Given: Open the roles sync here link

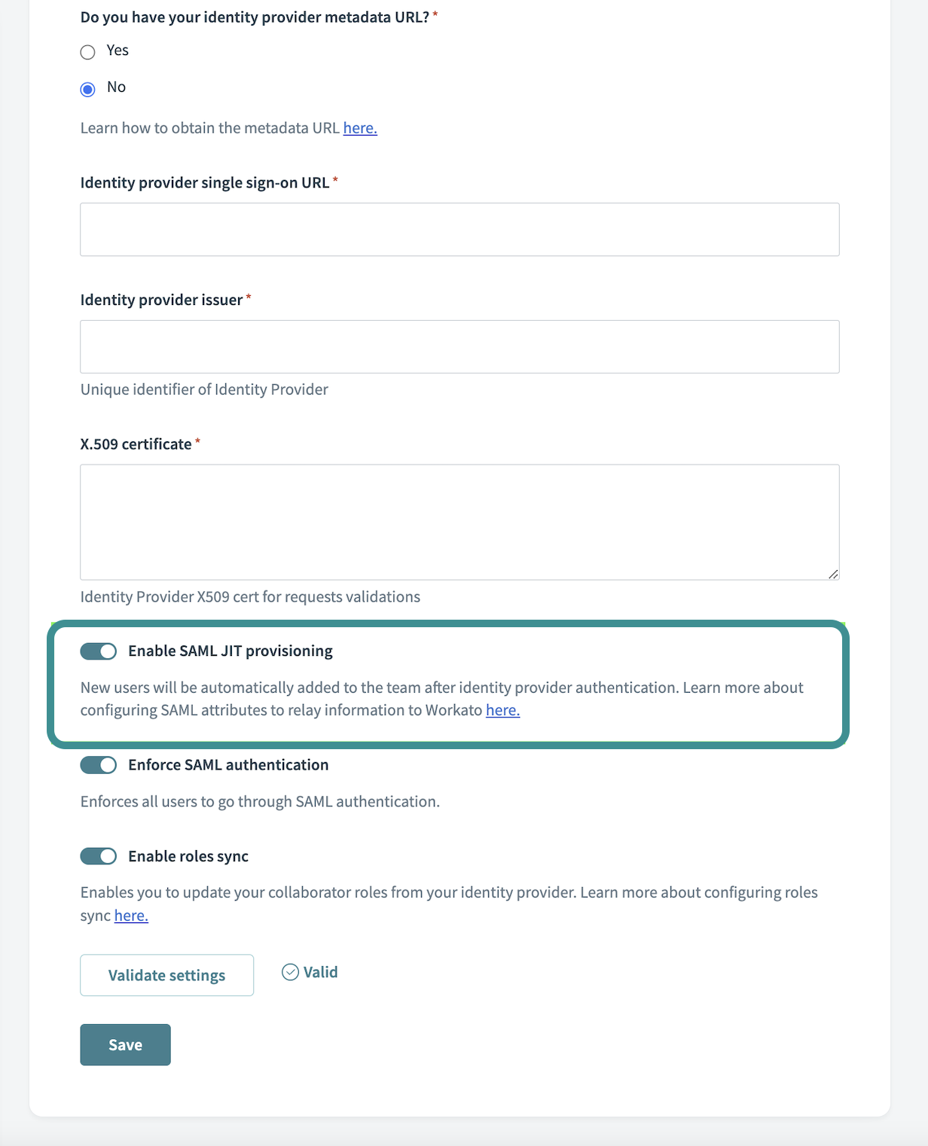Looking at the screenshot, I should tap(130, 916).
